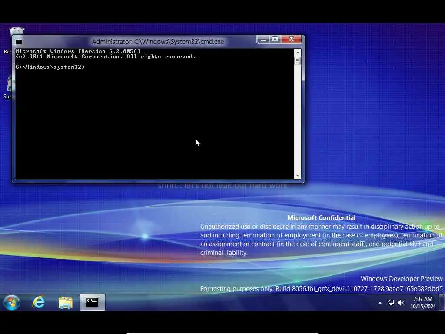Image resolution: width=445 pixels, height=334 pixels.
Task: Minimize the cmd.exe window
Action: (x=263, y=39)
